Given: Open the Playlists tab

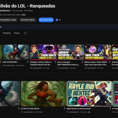Looking at the screenshot, I should pos(7,33).
